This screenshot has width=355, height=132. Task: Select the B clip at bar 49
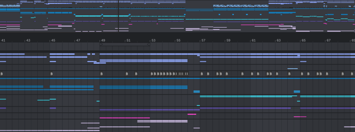click(101, 74)
